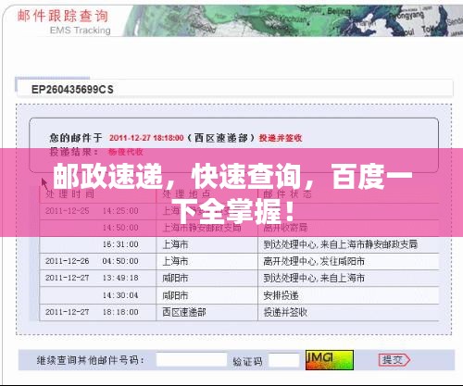Click date cell 2011-12-26 04:50:00
Viewport: 463px width, 386px height.
[92, 261]
